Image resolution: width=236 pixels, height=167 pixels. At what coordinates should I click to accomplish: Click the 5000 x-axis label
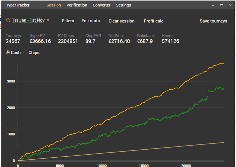[60, 166]
